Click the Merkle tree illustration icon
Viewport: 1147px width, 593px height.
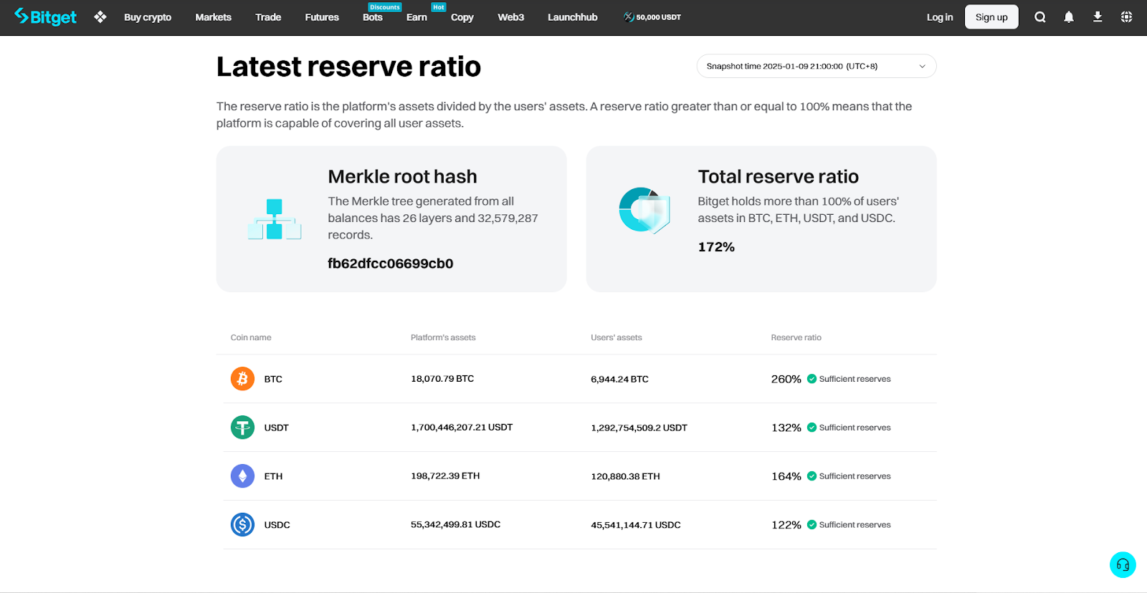pos(275,219)
